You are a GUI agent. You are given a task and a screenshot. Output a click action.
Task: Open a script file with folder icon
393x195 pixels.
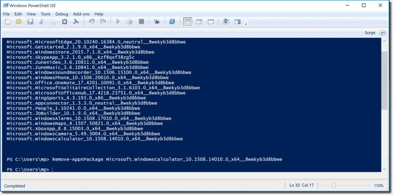[x=19, y=22]
